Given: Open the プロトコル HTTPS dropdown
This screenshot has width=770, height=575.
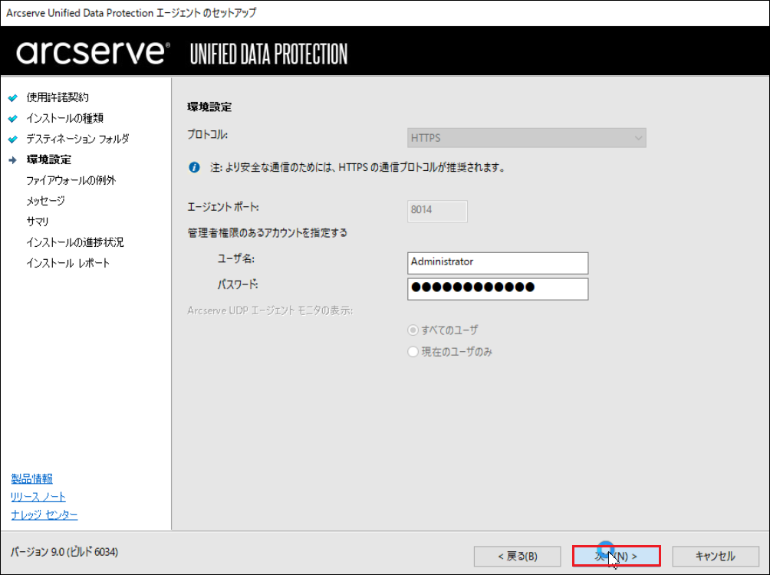Looking at the screenshot, I should [526, 138].
